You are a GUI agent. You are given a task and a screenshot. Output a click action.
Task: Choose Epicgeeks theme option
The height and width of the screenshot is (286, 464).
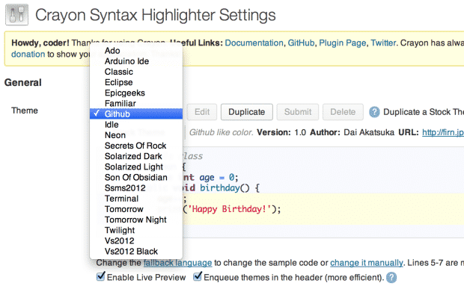(x=136, y=93)
